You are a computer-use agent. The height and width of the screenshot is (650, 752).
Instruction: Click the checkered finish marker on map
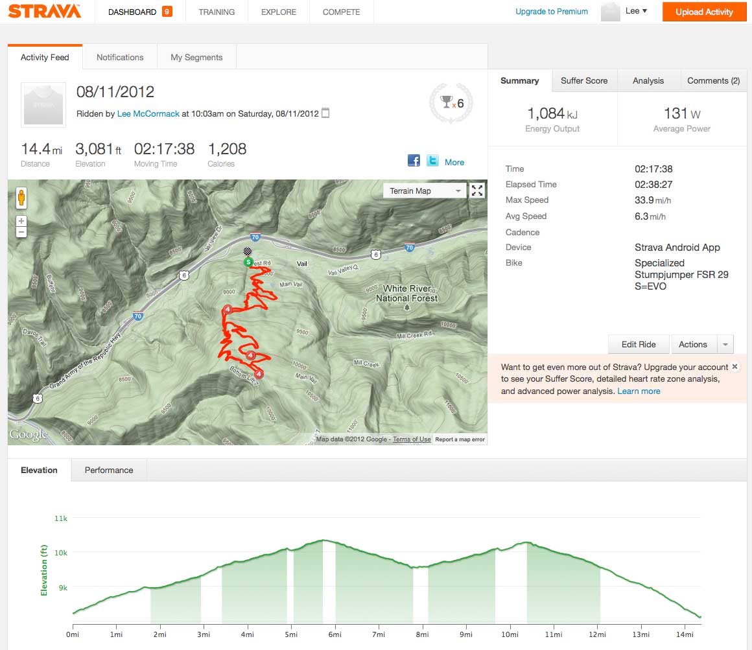248,251
